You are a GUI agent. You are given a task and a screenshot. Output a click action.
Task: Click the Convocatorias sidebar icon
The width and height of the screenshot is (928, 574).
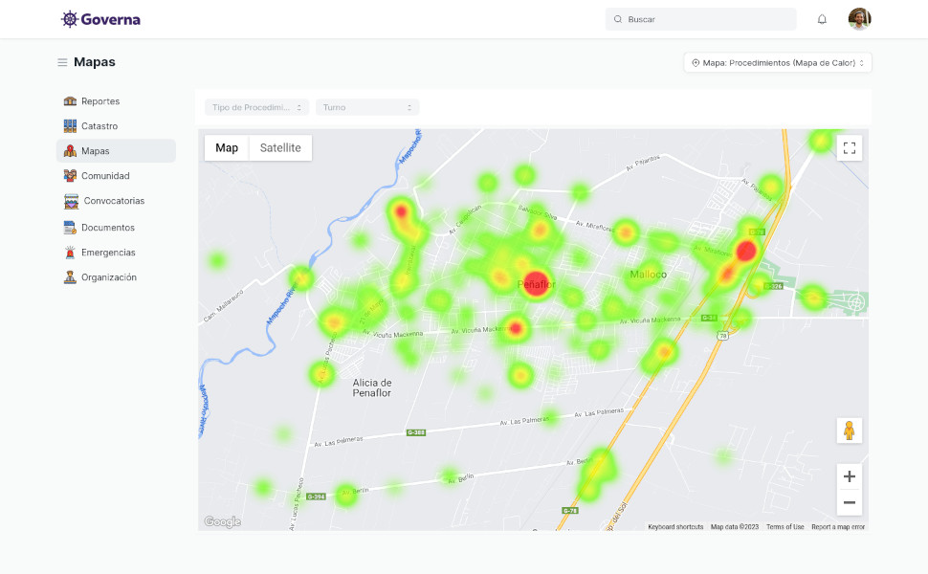tap(71, 201)
